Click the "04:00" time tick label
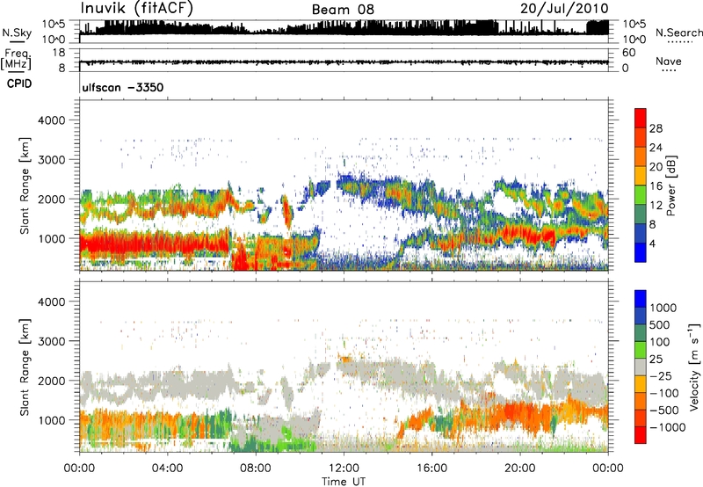 click(x=167, y=469)
